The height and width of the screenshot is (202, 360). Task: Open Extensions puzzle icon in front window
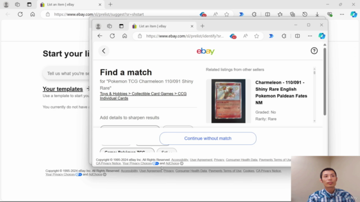[284, 36]
